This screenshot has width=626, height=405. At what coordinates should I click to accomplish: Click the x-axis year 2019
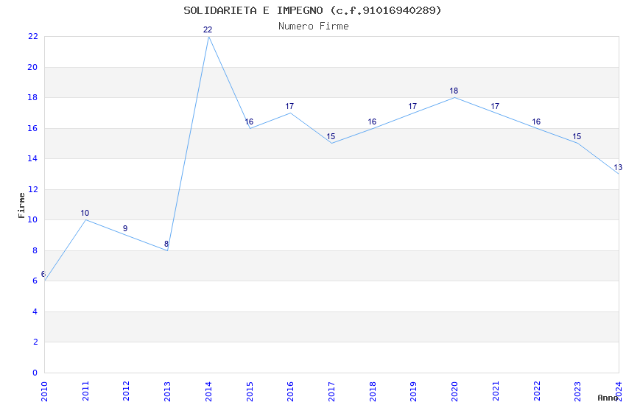point(414,392)
